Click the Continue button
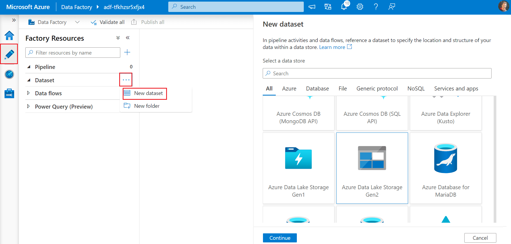511x244 pixels. click(x=280, y=238)
